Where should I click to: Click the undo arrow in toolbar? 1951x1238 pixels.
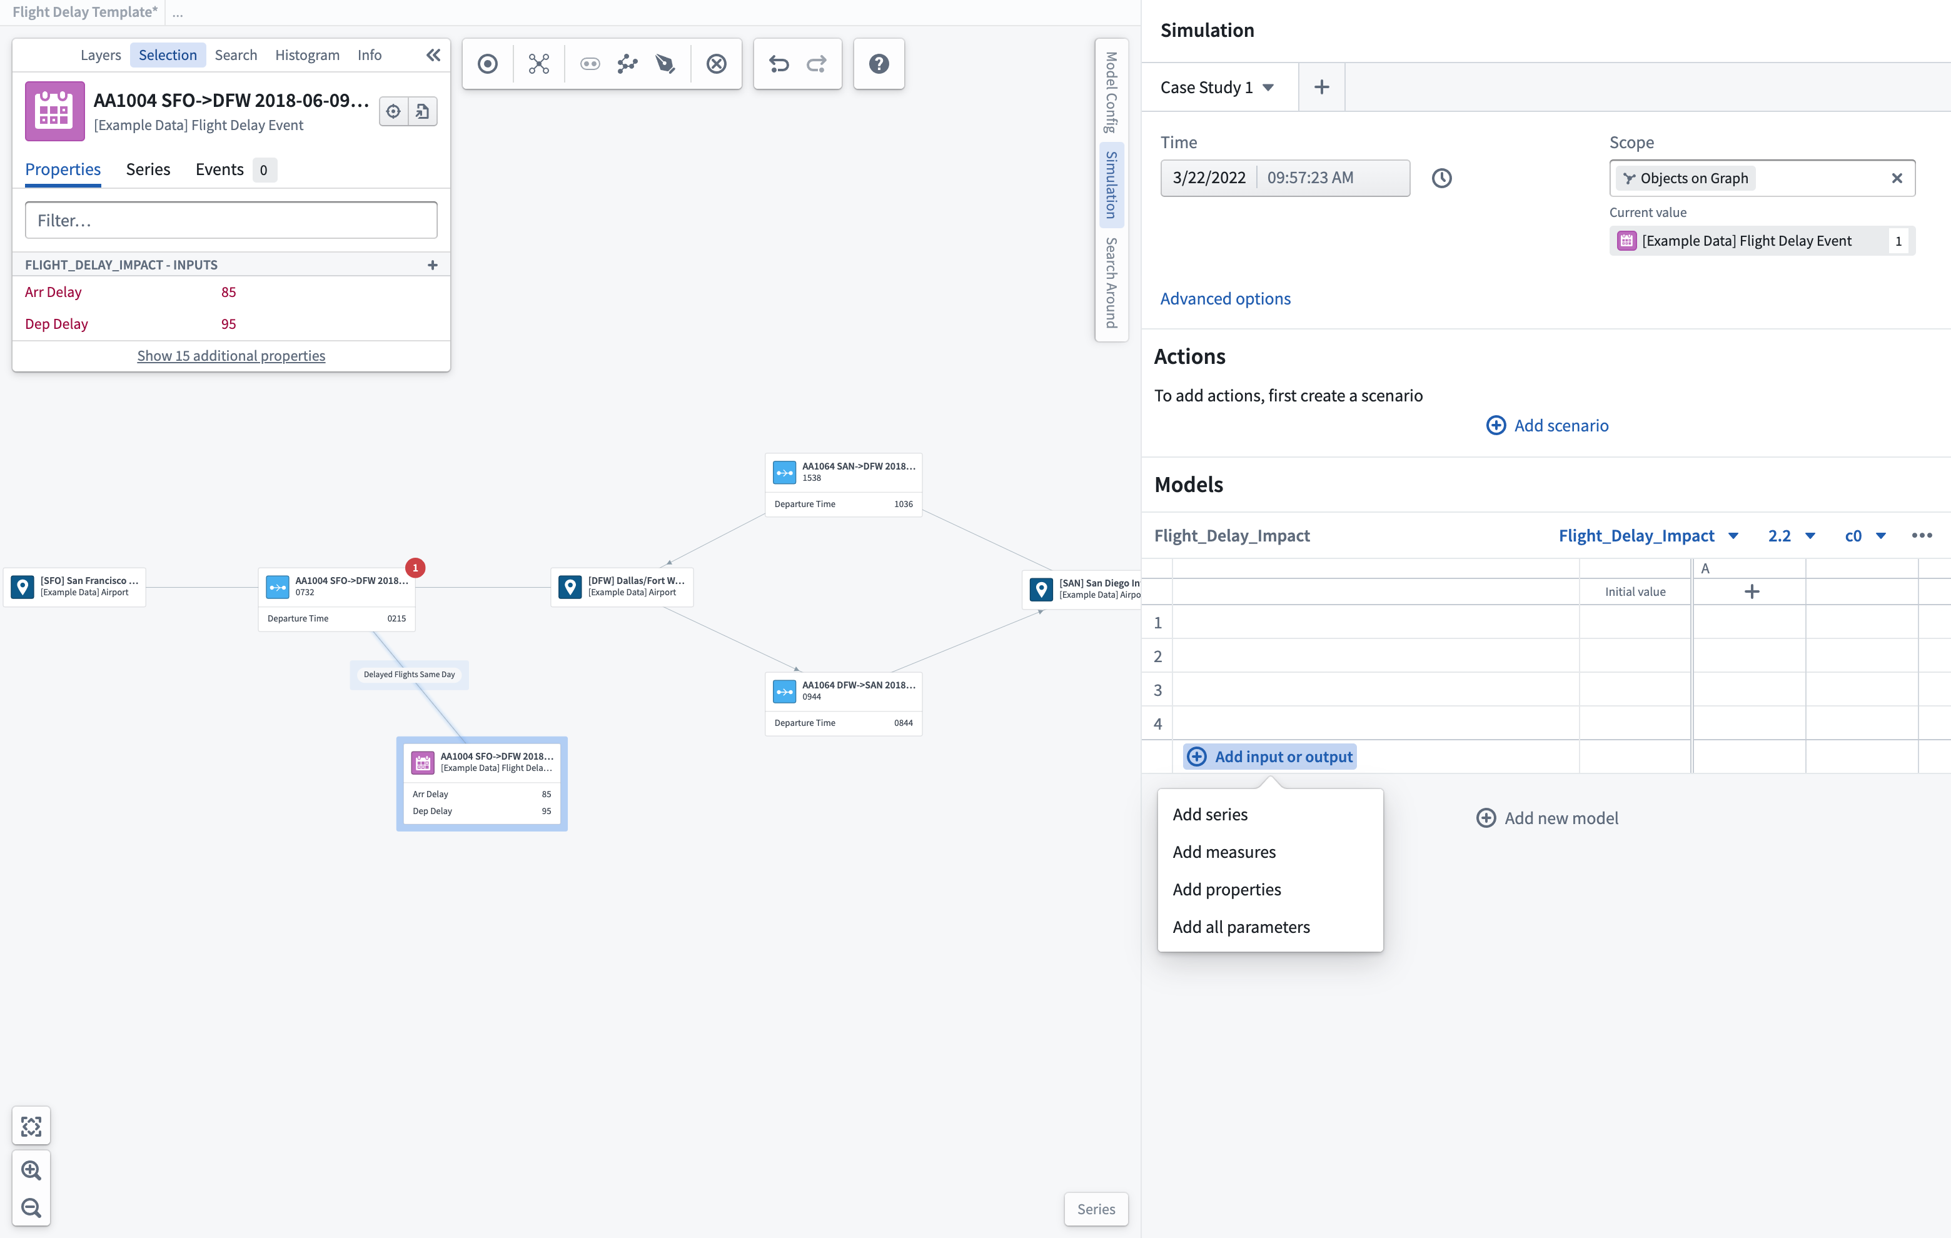779,64
